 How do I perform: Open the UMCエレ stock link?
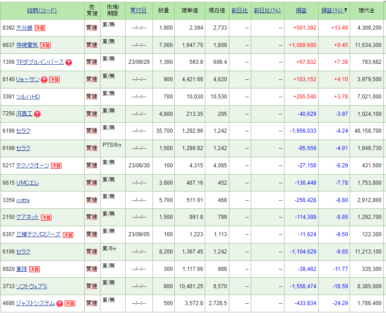point(28,183)
